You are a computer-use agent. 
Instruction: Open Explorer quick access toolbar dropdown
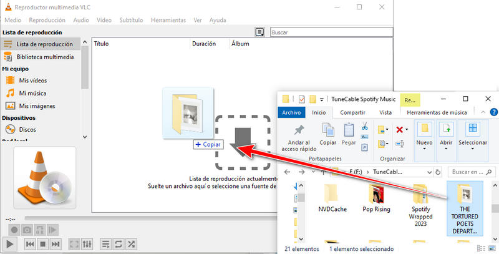point(321,100)
